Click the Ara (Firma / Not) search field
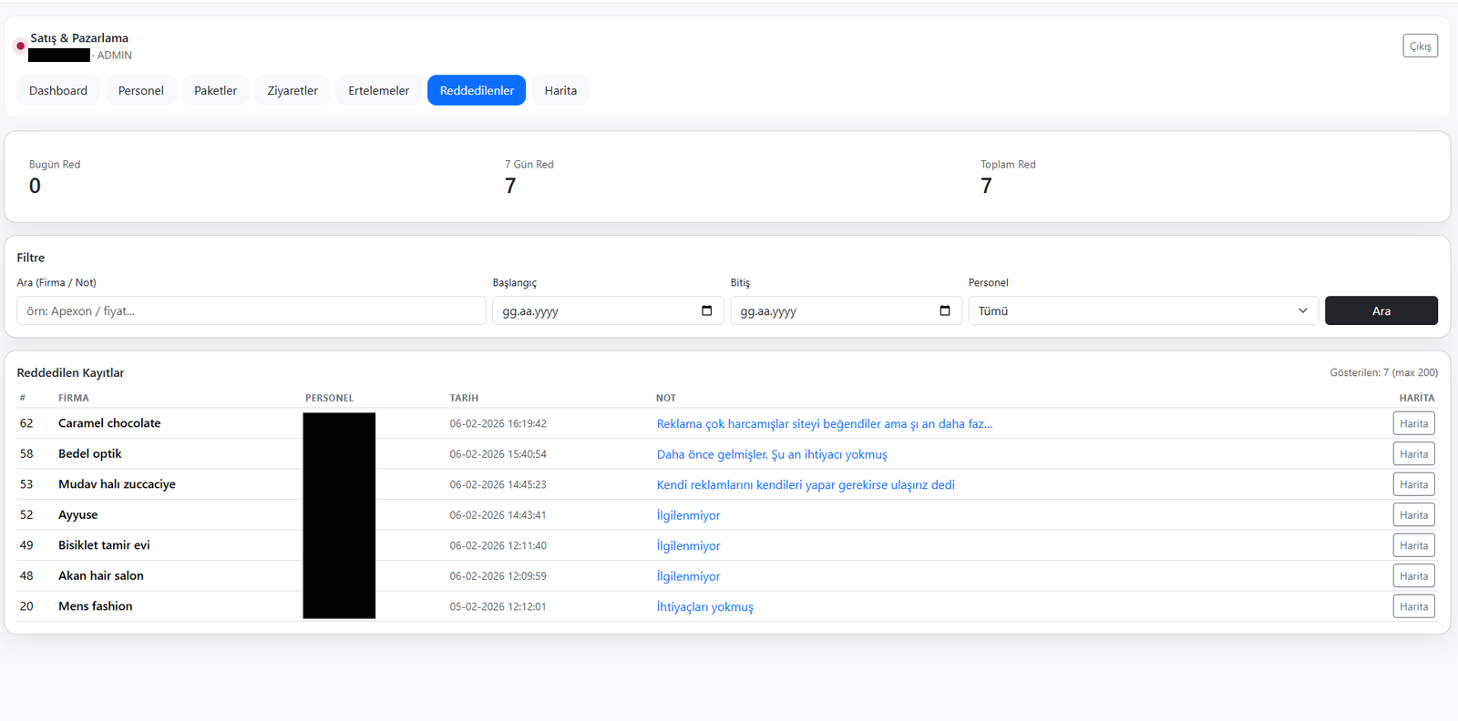This screenshot has height=721, width=1458. [x=251, y=310]
